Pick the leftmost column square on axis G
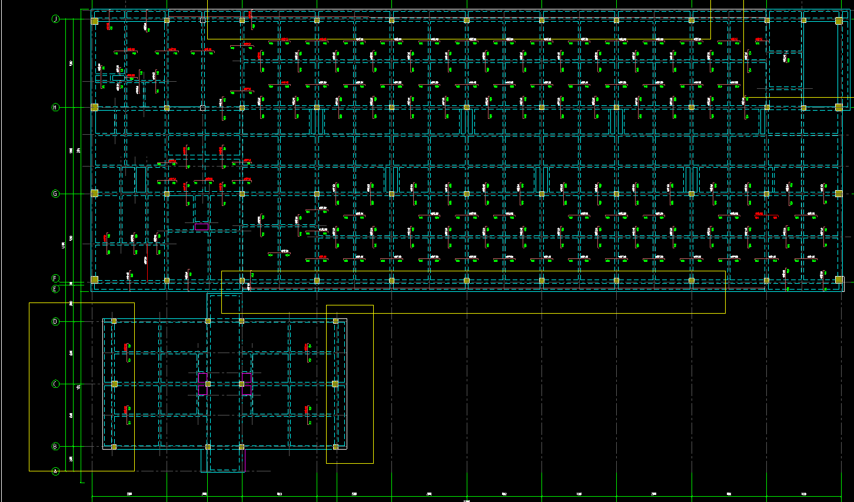 (x=95, y=193)
